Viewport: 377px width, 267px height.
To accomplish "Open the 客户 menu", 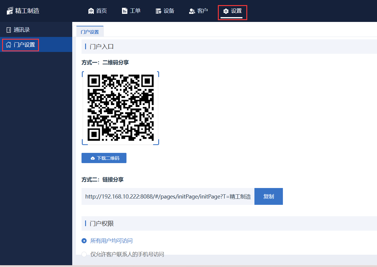I will tap(198, 11).
